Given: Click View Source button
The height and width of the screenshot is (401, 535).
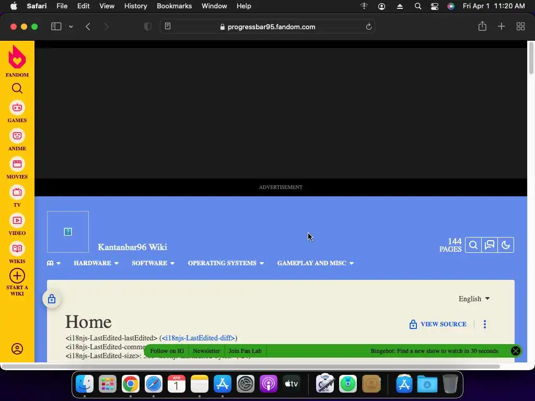Looking at the screenshot, I should click(438, 324).
